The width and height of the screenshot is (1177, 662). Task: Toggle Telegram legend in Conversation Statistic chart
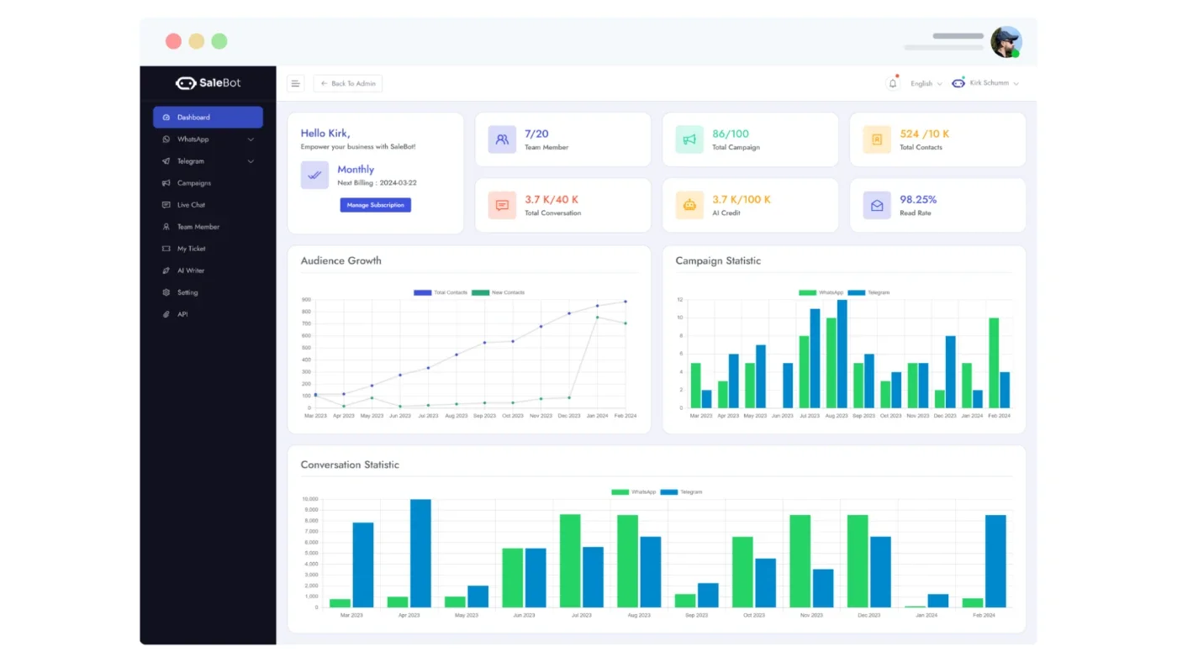click(x=681, y=491)
